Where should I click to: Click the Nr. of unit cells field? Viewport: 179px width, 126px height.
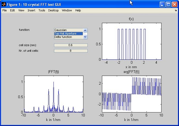[71, 51]
